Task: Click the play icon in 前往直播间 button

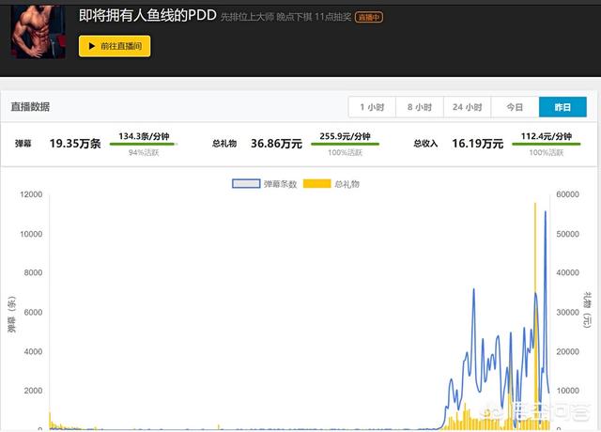Action: click(90, 46)
